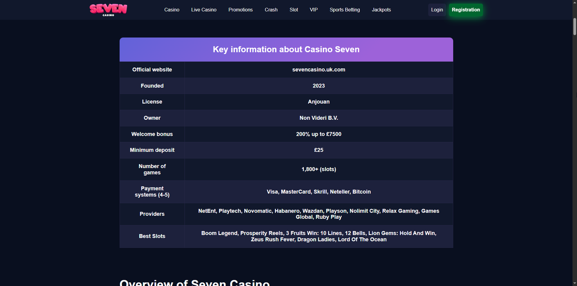Click the sevencasino.uk.com website text
Screen dimensions: 577x286
[319, 70]
